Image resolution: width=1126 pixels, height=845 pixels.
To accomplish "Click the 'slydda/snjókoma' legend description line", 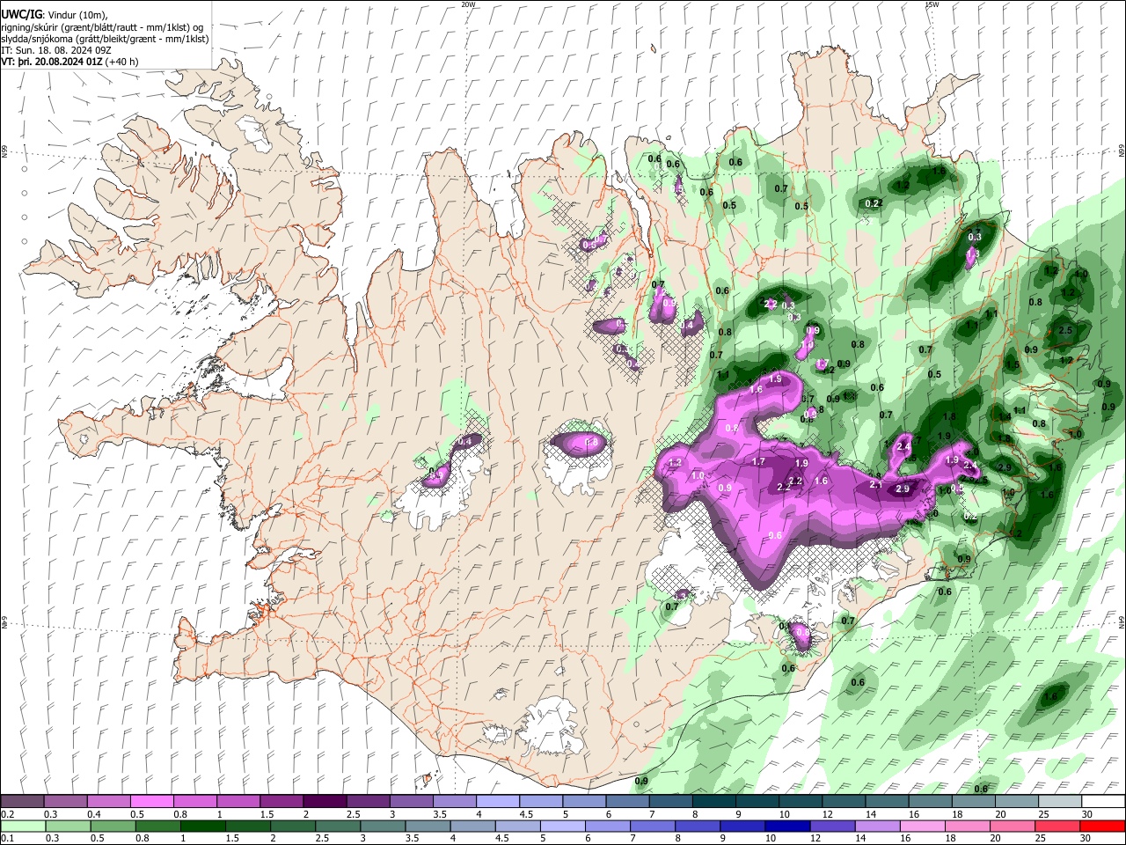I will (x=106, y=39).
